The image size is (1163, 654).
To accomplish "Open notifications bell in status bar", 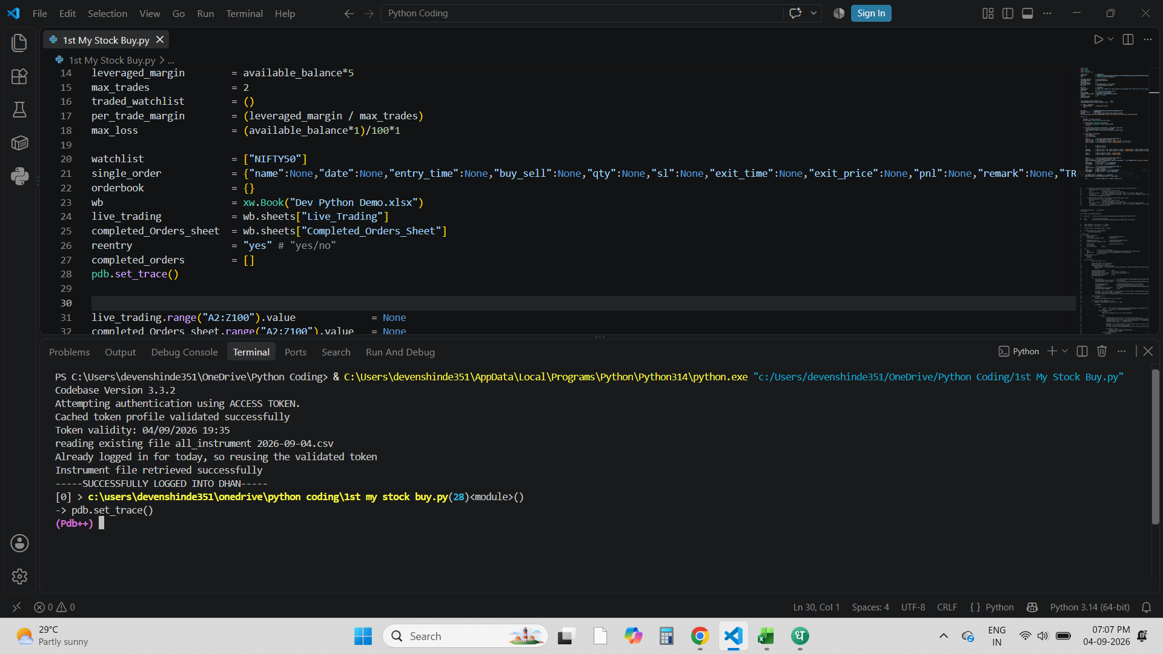I will [1146, 607].
